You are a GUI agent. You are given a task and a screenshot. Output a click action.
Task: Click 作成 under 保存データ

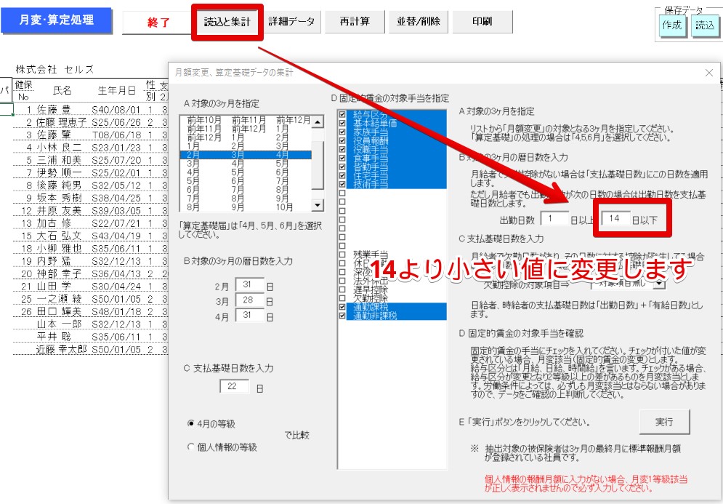[x=672, y=25]
